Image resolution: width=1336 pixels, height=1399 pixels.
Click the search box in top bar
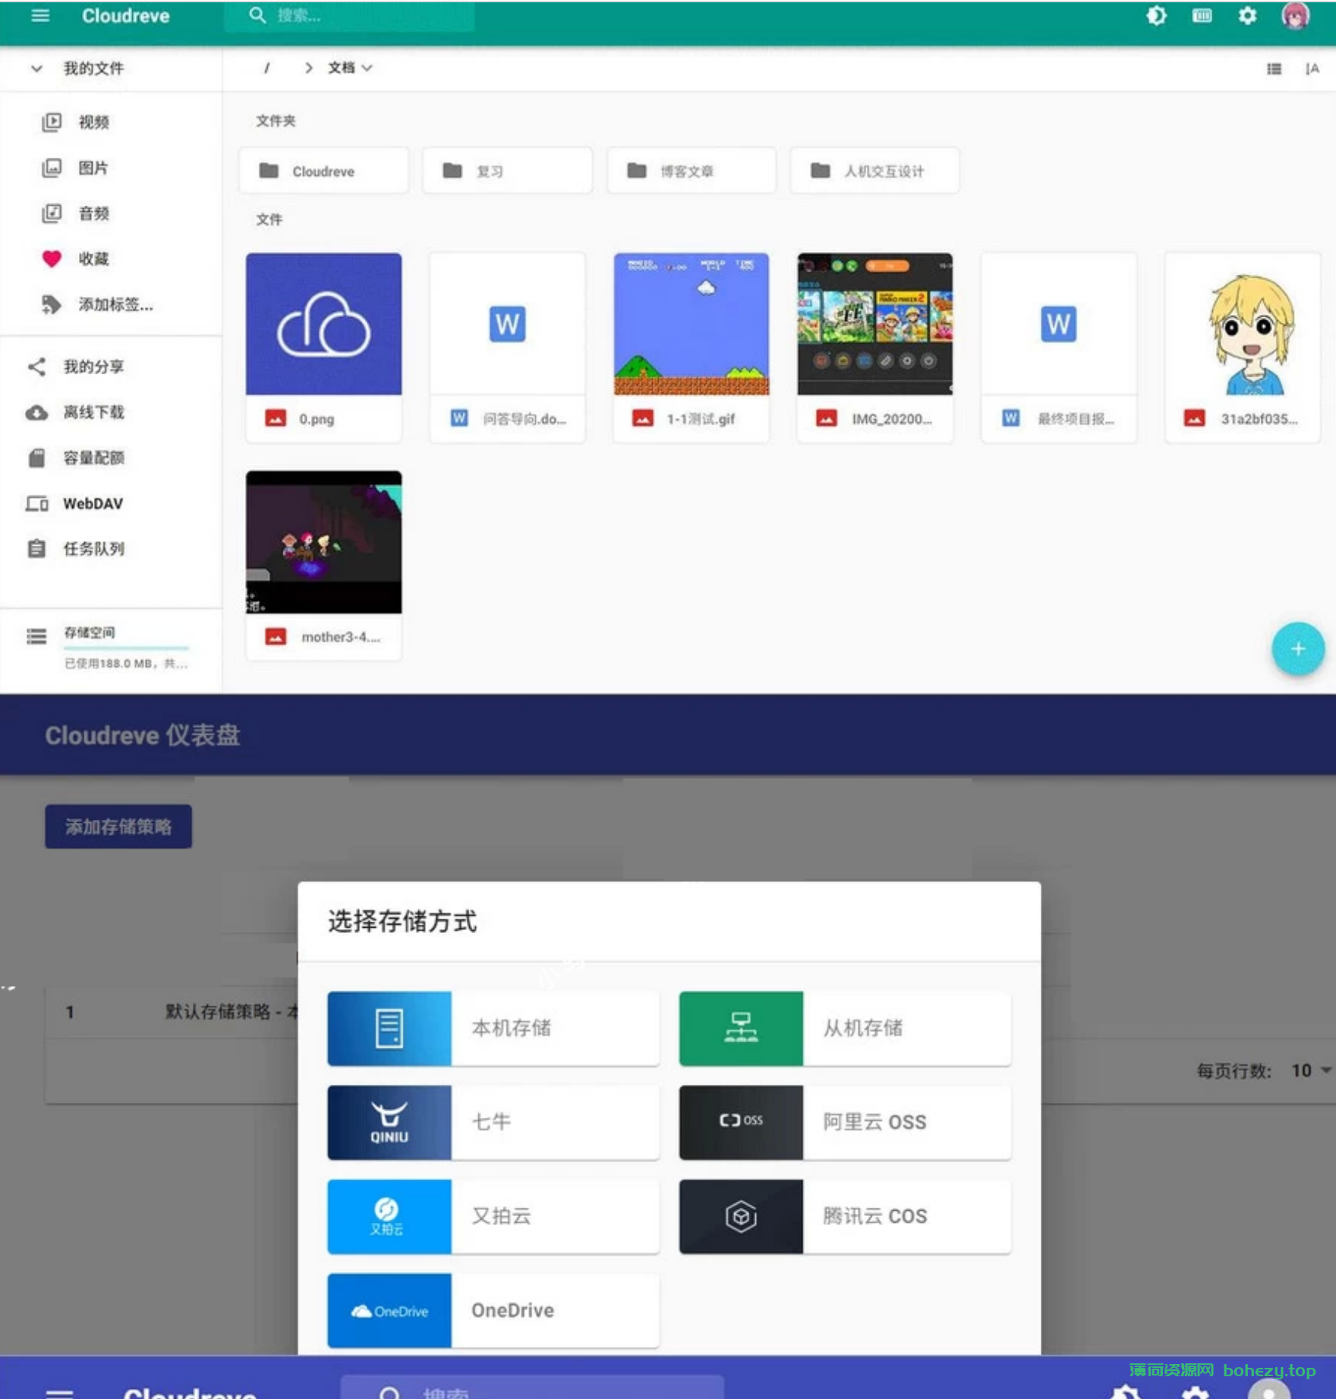point(349,16)
